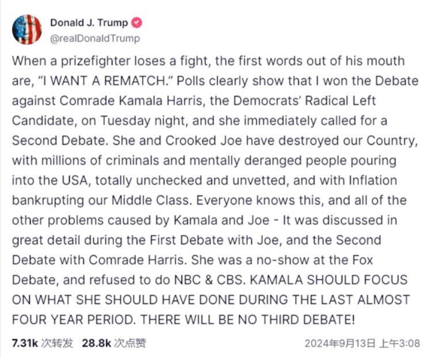The image size is (432, 358).
Task: Open the Donald J. Trump display name
Action: [x=90, y=23]
